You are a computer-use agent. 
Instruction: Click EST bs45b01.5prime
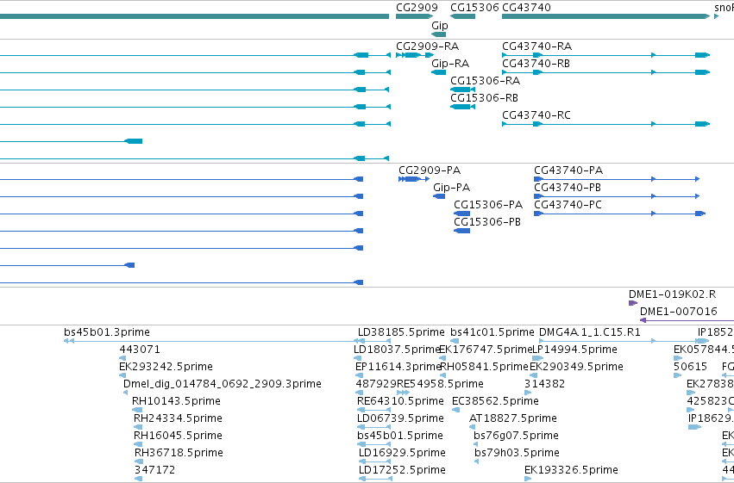coord(399,436)
